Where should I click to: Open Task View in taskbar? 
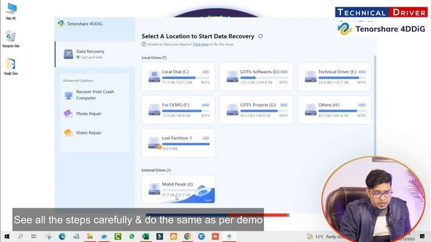click(34, 236)
